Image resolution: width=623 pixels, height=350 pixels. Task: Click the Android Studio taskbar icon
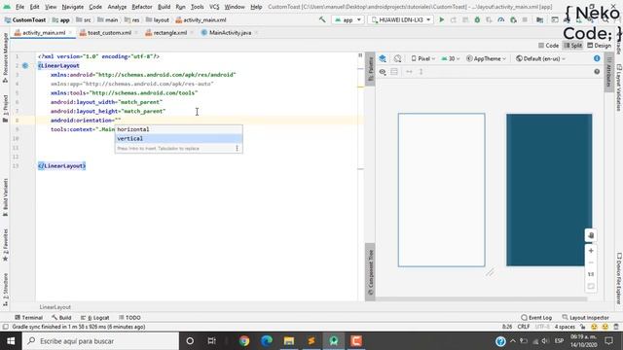[x=334, y=341]
